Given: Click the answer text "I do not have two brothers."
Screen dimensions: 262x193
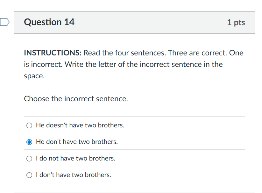Looking at the screenshot, I should coord(75,158).
